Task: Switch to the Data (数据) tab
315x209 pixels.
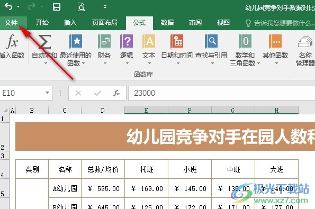Action: tap(167, 23)
